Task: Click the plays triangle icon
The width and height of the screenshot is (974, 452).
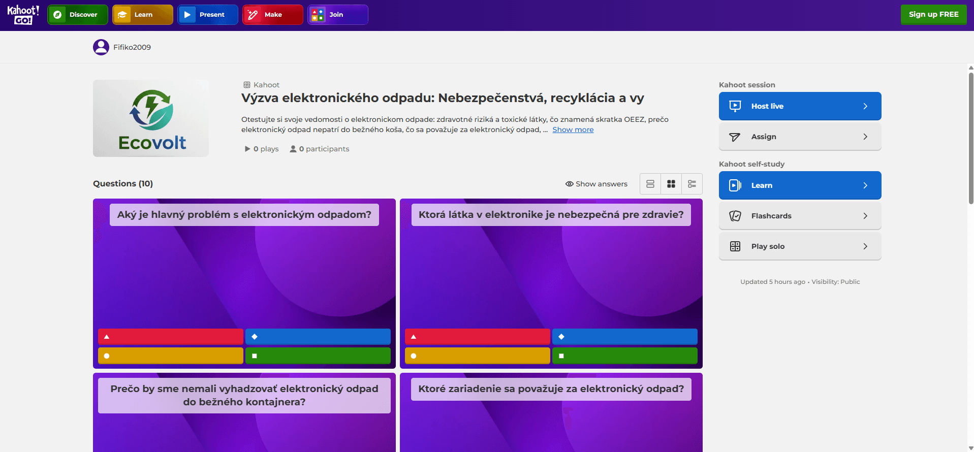Action: point(247,149)
